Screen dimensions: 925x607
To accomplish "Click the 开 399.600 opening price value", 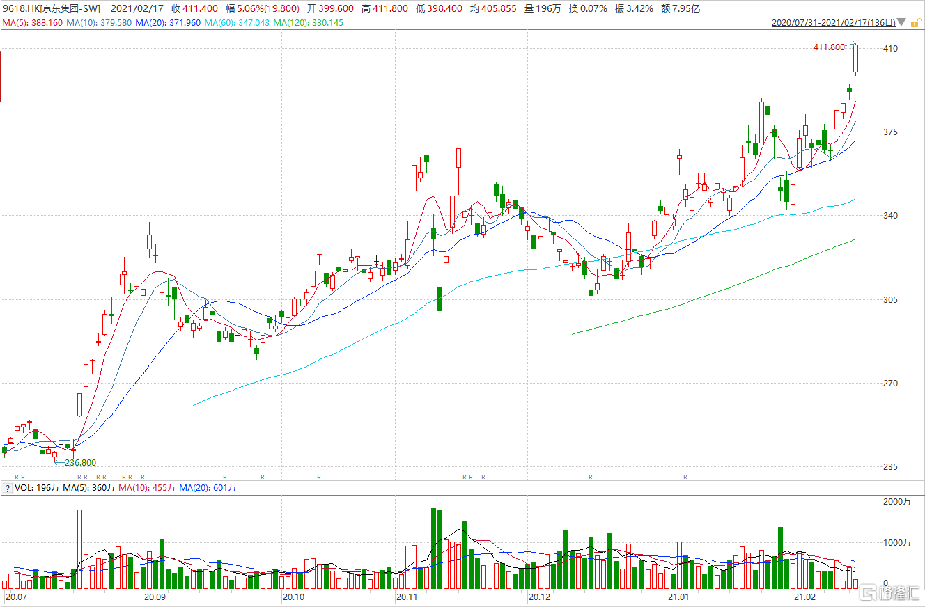I will [329, 8].
